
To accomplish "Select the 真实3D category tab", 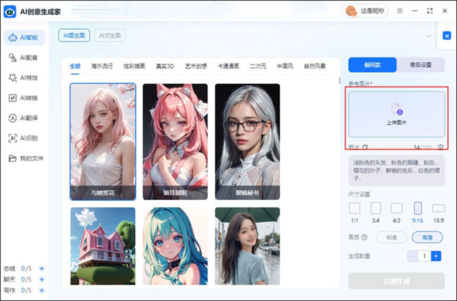I will 165,66.
